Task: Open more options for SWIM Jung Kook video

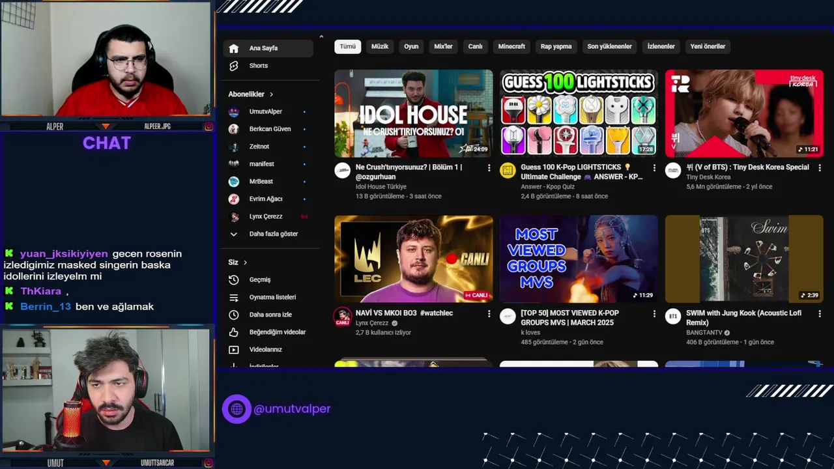Action: (x=820, y=313)
